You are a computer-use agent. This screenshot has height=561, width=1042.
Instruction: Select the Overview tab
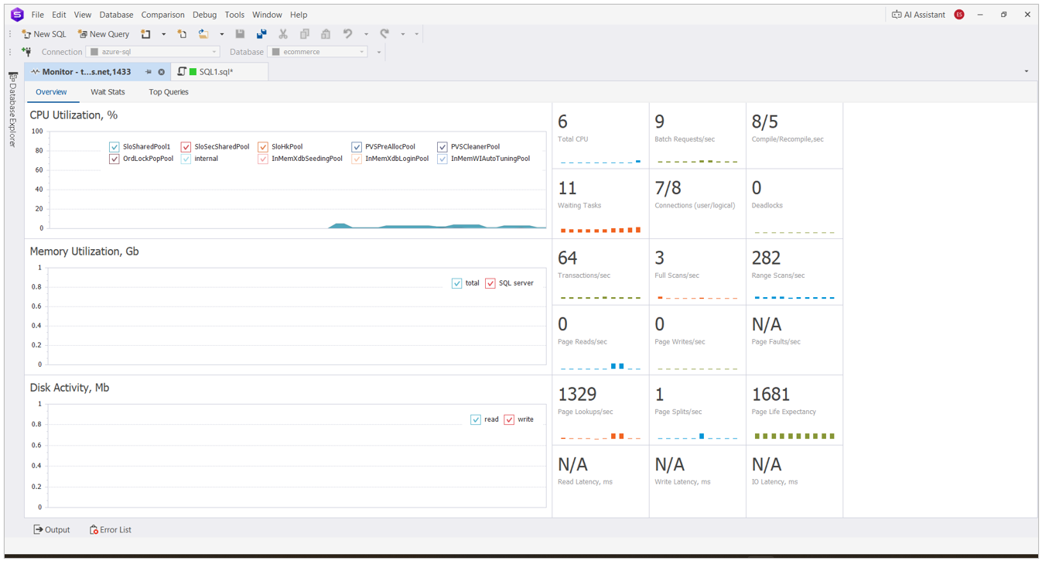51,92
